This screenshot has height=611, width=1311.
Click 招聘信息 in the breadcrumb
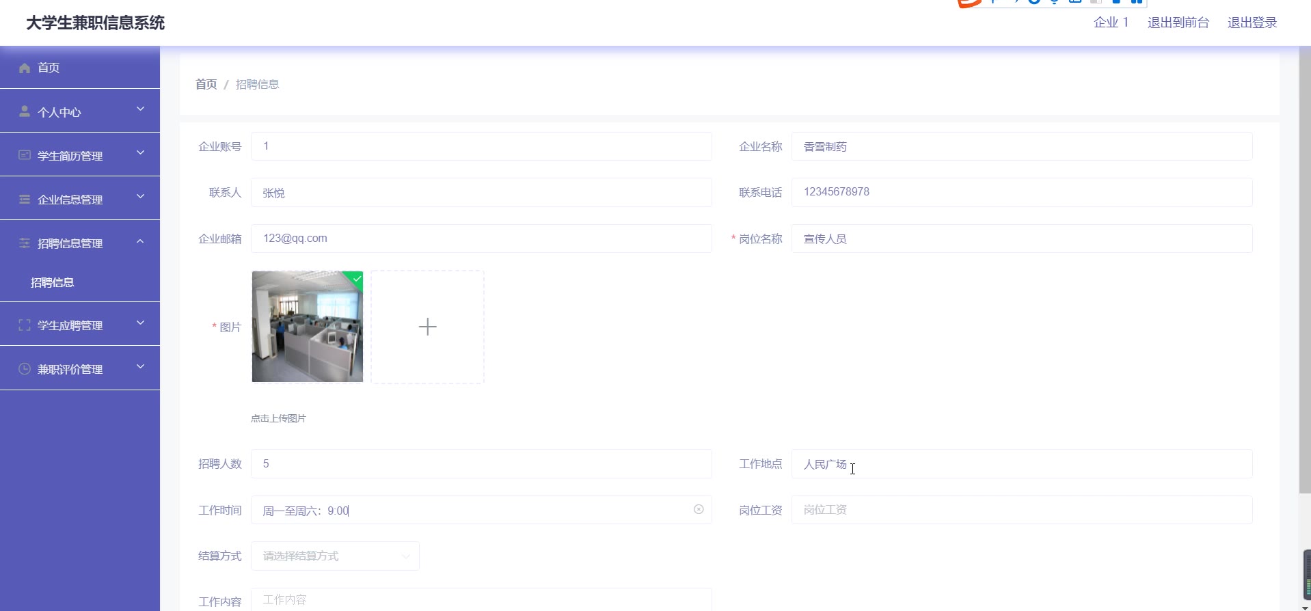point(257,84)
